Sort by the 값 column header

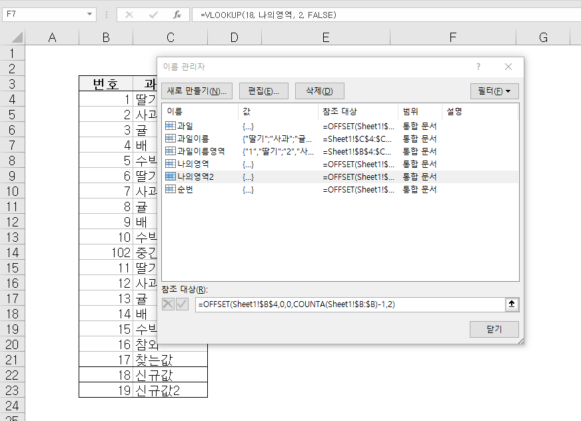(x=278, y=111)
